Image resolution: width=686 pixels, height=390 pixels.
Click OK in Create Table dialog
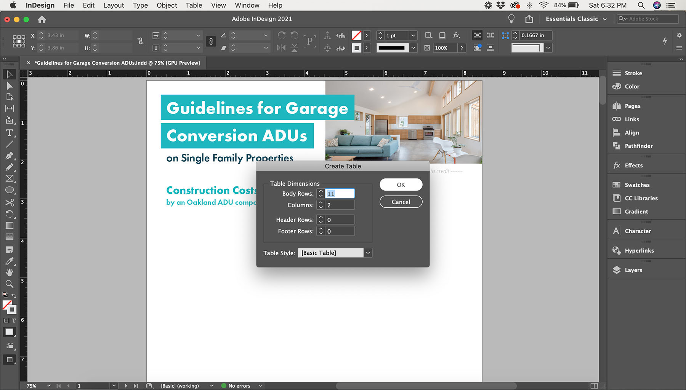pyautogui.click(x=401, y=185)
